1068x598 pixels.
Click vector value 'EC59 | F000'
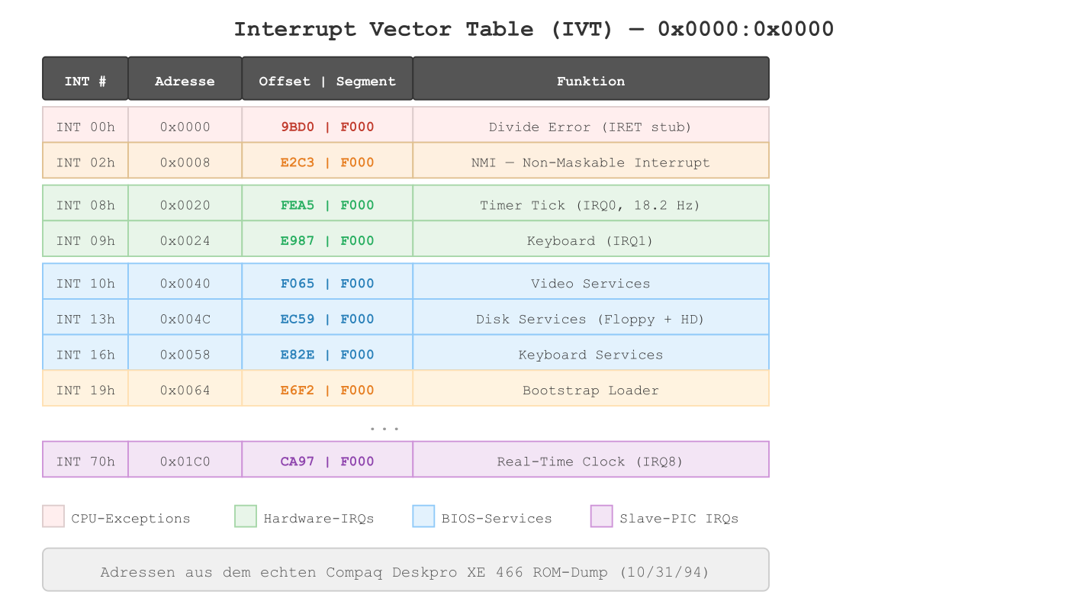327,317
